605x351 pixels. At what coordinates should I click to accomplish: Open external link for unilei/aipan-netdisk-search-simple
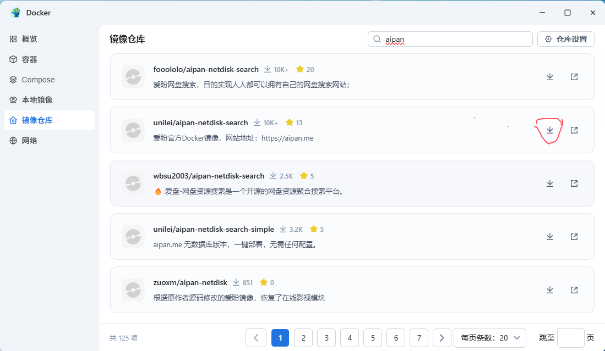(574, 237)
